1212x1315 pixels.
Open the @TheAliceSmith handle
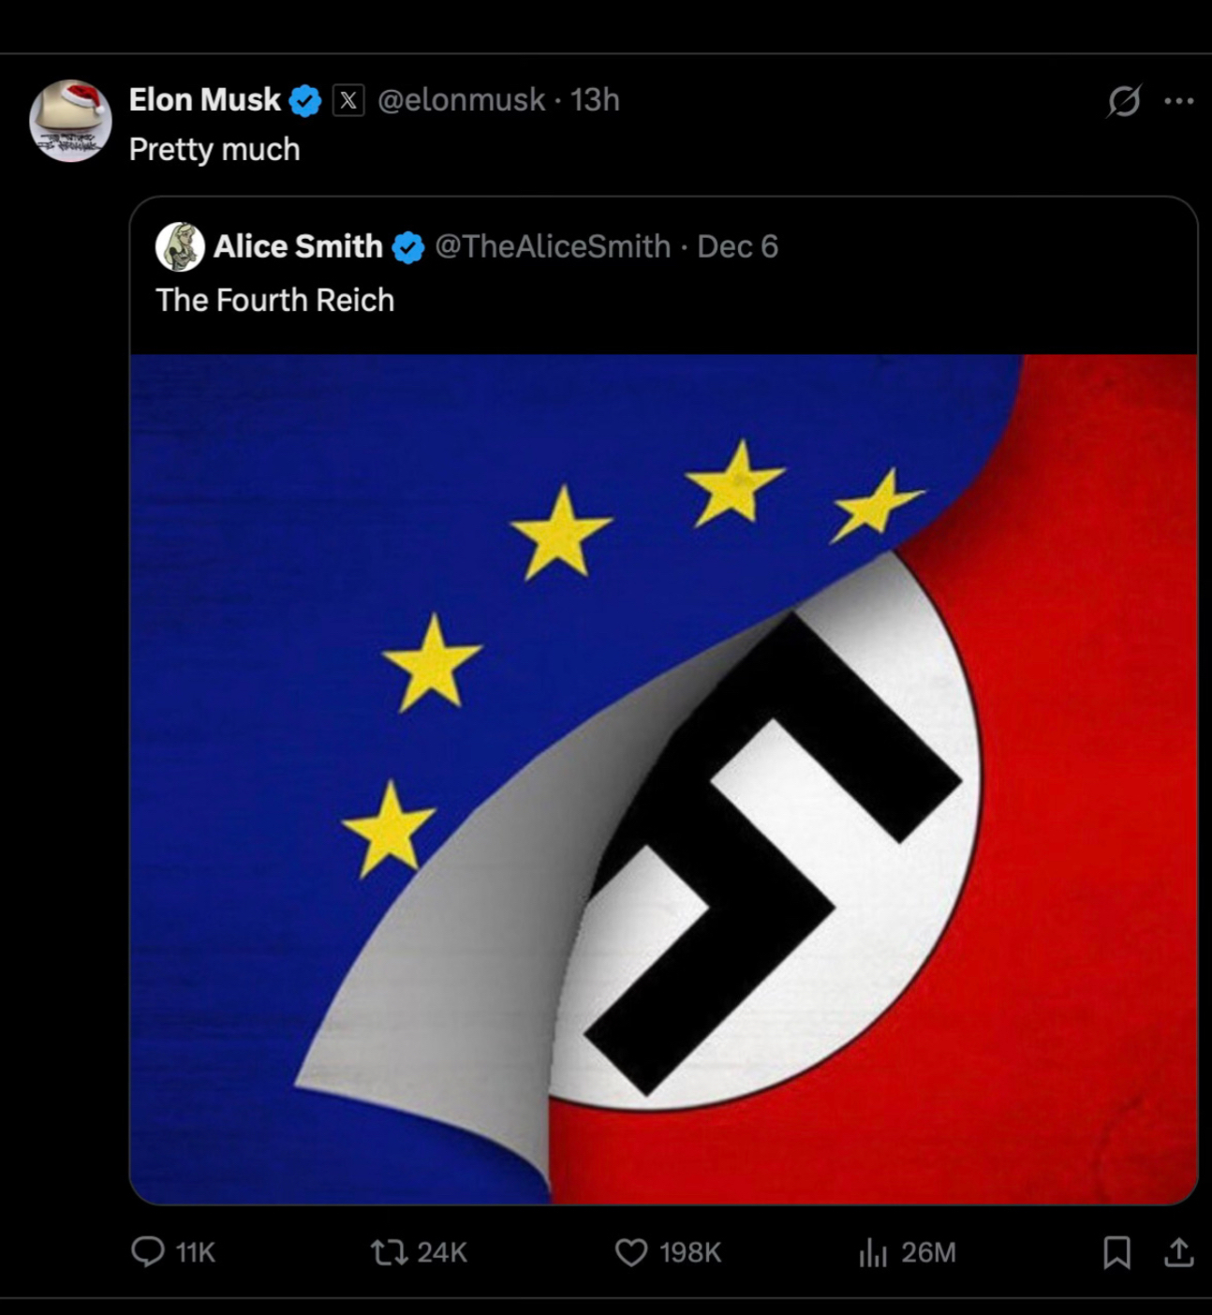click(x=553, y=246)
